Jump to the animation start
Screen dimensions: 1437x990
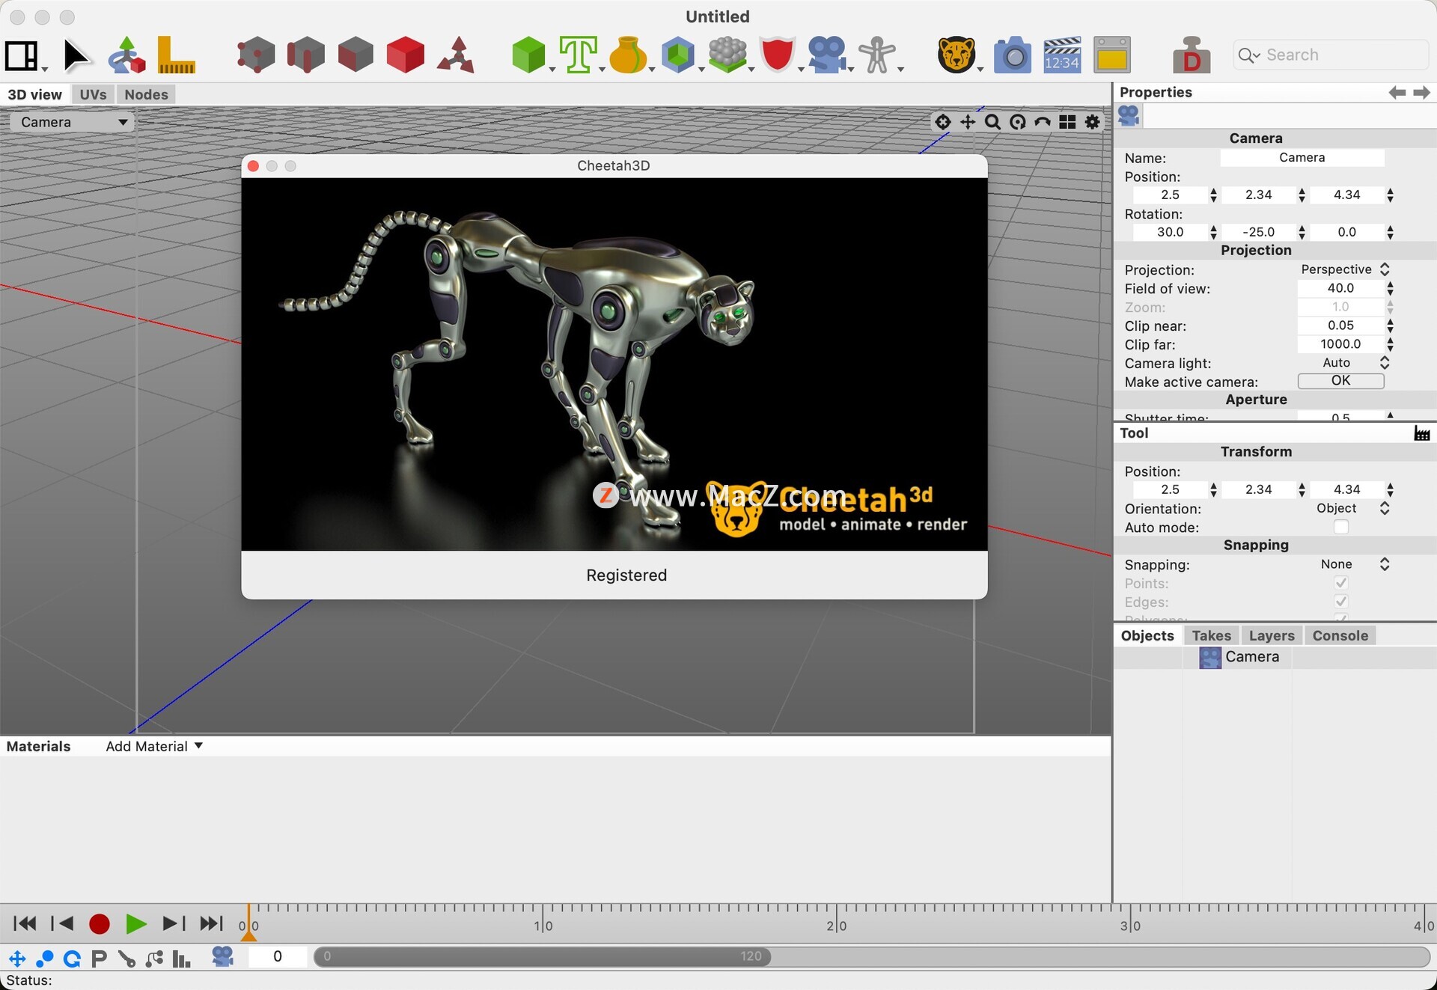tap(25, 924)
